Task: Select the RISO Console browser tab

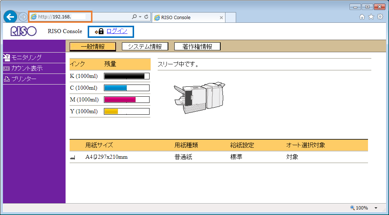Action: 188,18
